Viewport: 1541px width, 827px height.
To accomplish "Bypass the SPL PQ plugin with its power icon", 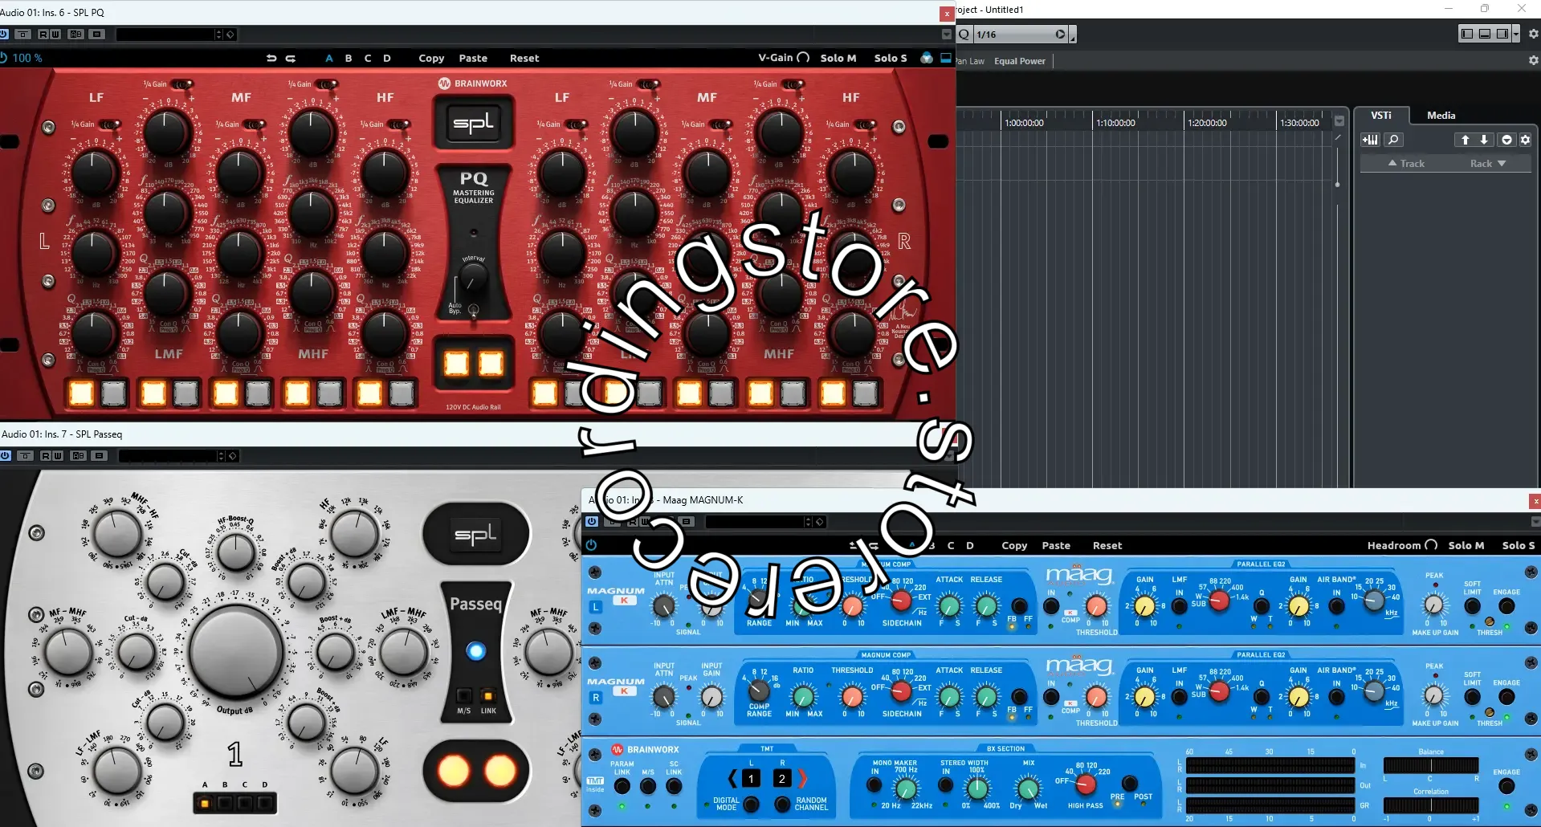I will 4,35.
